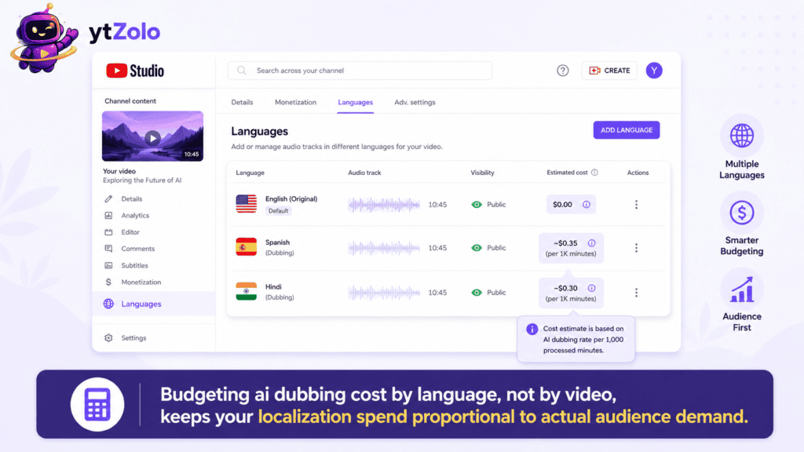Open Analytics in the sidebar menu

(135, 216)
